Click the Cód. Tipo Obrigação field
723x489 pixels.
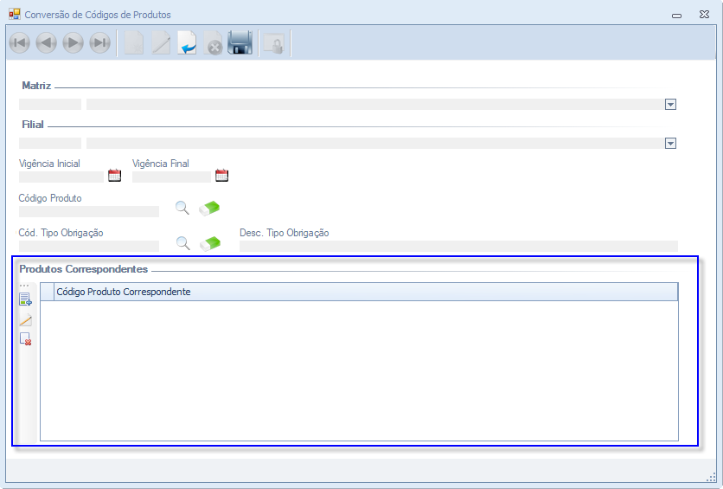pyautogui.click(x=89, y=246)
